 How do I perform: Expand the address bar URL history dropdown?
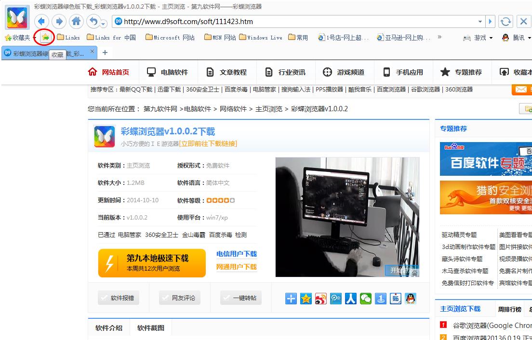click(480, 22)
